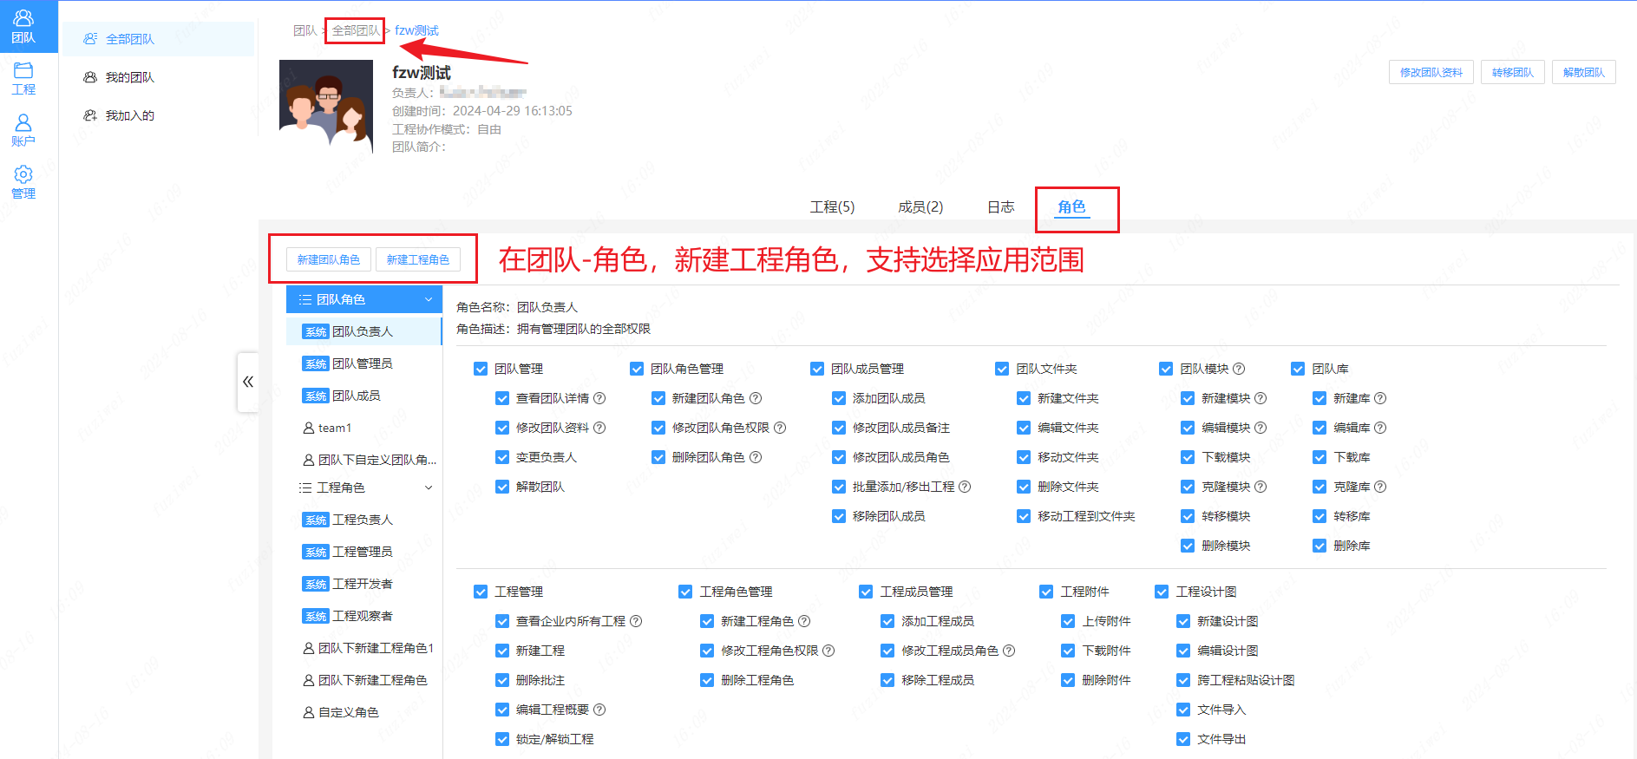Image resolution: width=1637 pixels, height=759 pixels.
Task: Select the 团队负责人 role in the list
Action: pyautogui.click(x=364, y=331)
